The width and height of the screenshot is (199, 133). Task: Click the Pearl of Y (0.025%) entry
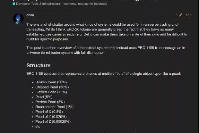51,117
